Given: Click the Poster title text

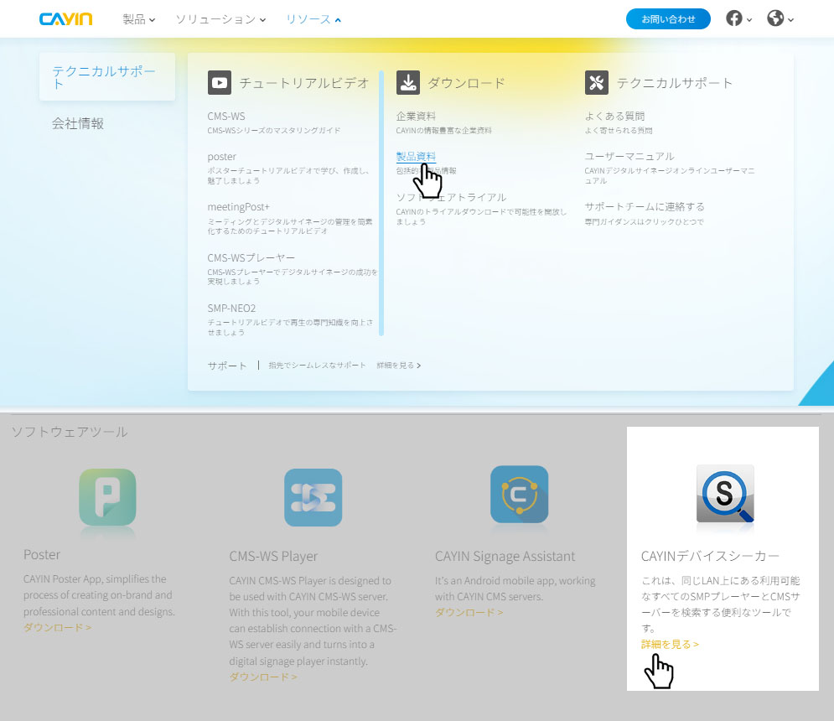Looking at the screenshot, I should pos(41,554).
